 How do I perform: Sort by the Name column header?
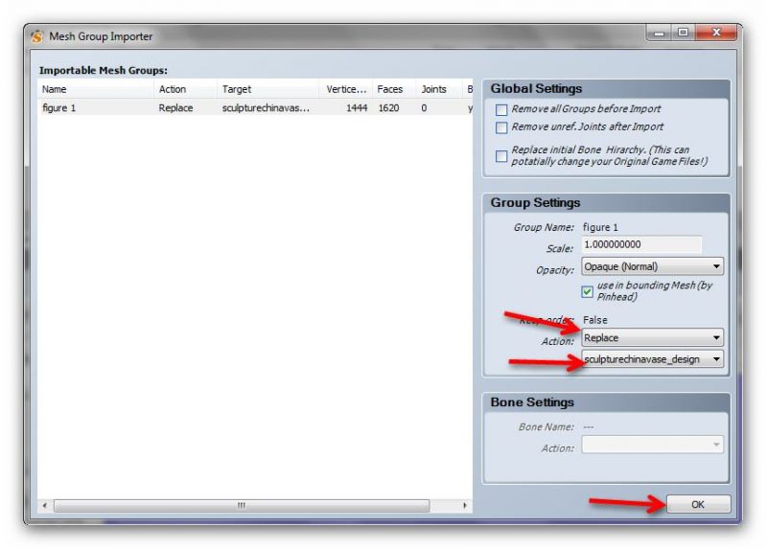tap(94, 89)
